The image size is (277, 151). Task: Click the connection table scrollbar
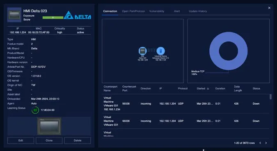click(270, 97)
